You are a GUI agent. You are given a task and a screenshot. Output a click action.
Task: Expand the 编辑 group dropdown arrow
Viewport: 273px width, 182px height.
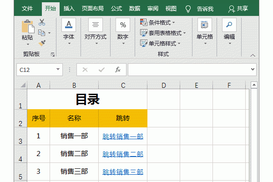click(230, 43)
